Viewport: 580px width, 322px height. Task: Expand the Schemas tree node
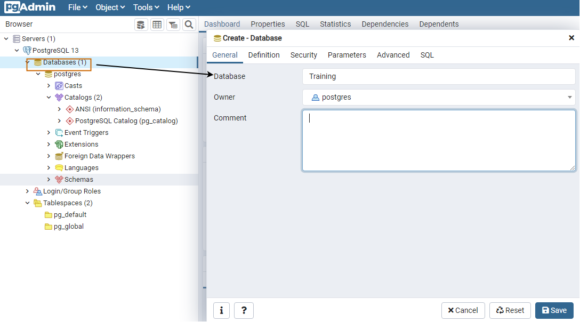pyautogui.click(x=49, y=180)
